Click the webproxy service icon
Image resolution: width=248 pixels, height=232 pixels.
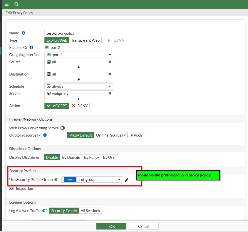click(x=49, y=93)
